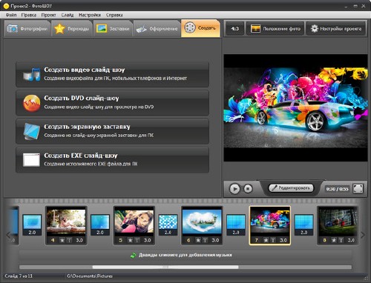Viewport: 371px width, 283px height.
Task: Open the 4:3 aspect ratio selector
Action: [234, 29]
